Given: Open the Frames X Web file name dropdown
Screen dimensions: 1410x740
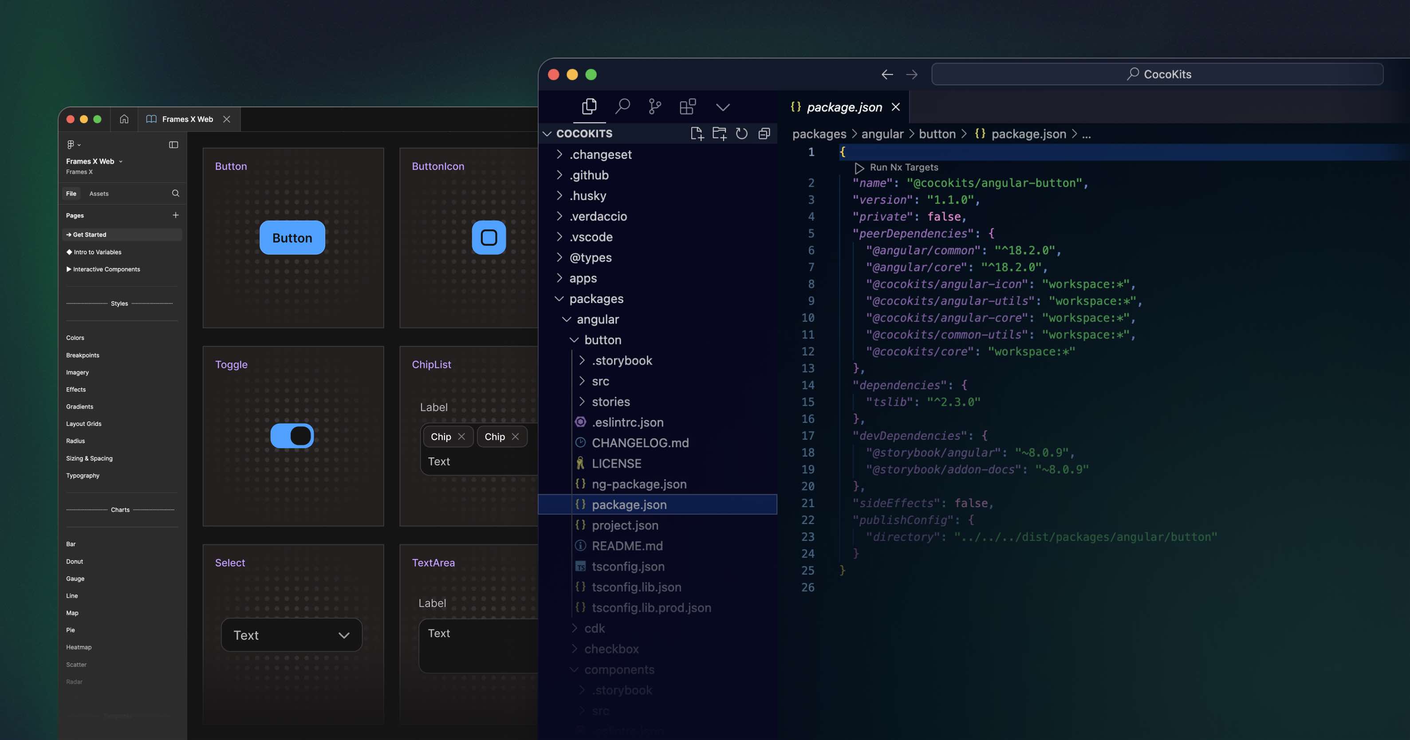Looking at the screenshot, I should 122,161.
